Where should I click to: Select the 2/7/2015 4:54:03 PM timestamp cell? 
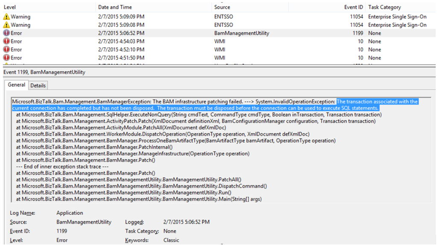point(121,41)
